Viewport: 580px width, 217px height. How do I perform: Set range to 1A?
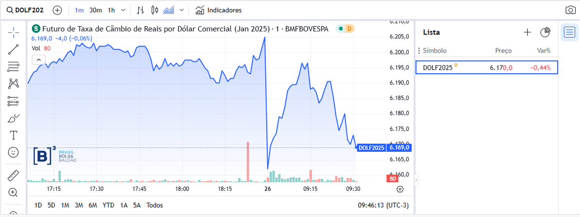(124, 205)
